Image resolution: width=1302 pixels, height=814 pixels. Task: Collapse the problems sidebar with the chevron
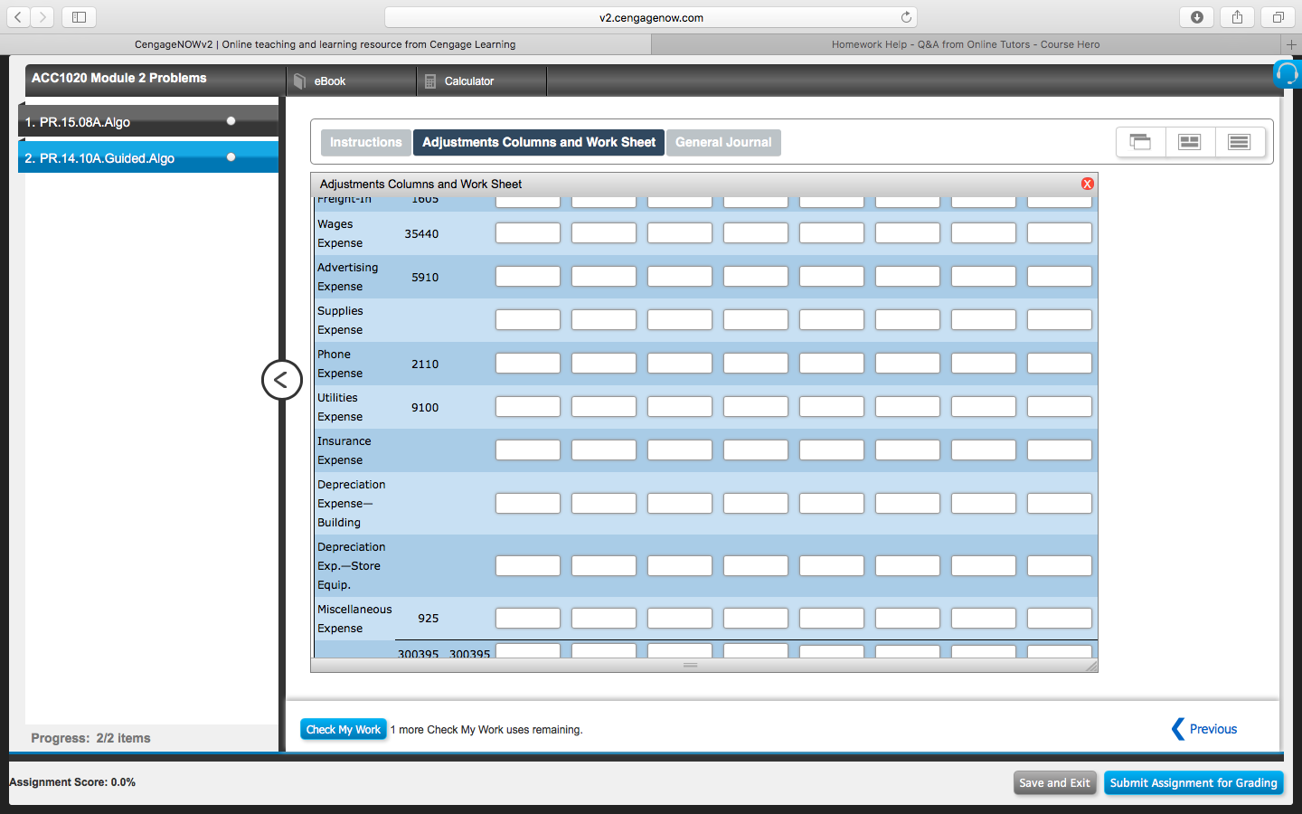[x=281, y=380]
